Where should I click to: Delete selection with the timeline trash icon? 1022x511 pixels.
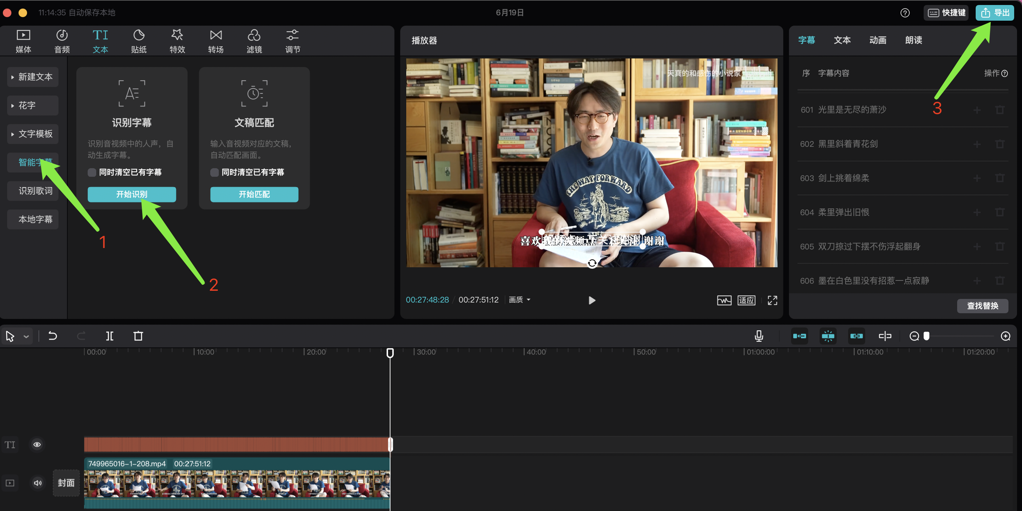[x=138, y=336]
